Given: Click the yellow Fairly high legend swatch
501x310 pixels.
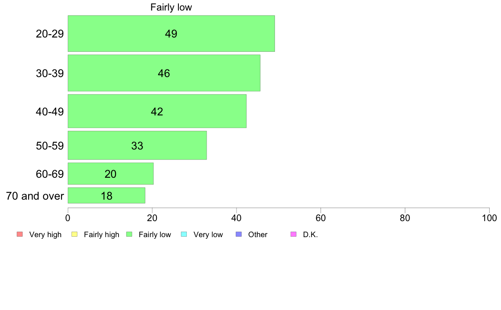Looking at the screenshot, I should [x=75, y=234].
